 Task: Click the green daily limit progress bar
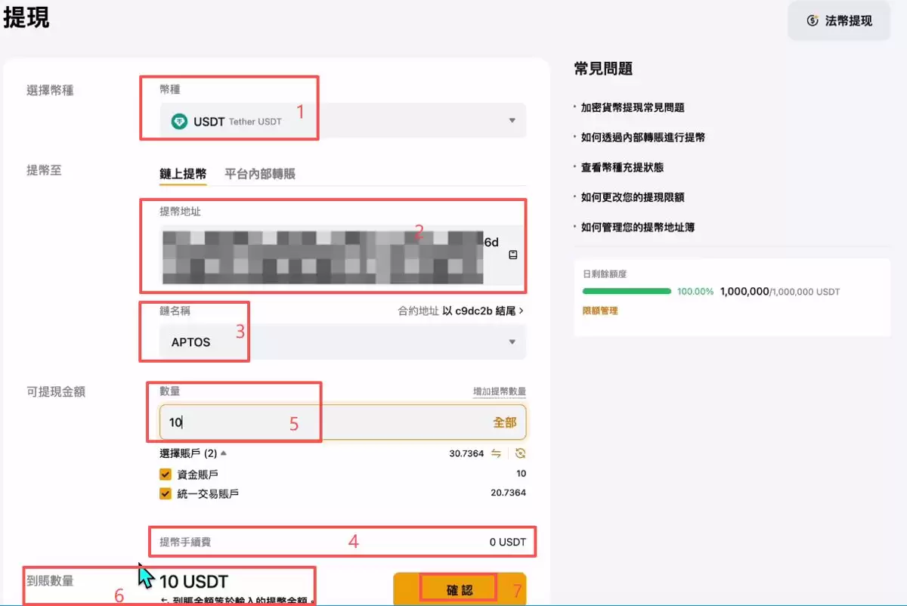(627, 291)
